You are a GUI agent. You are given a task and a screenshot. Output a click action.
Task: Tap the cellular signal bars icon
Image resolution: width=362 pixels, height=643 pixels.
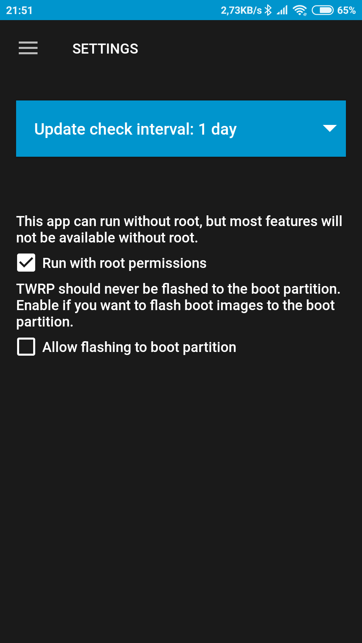point(282,10)
